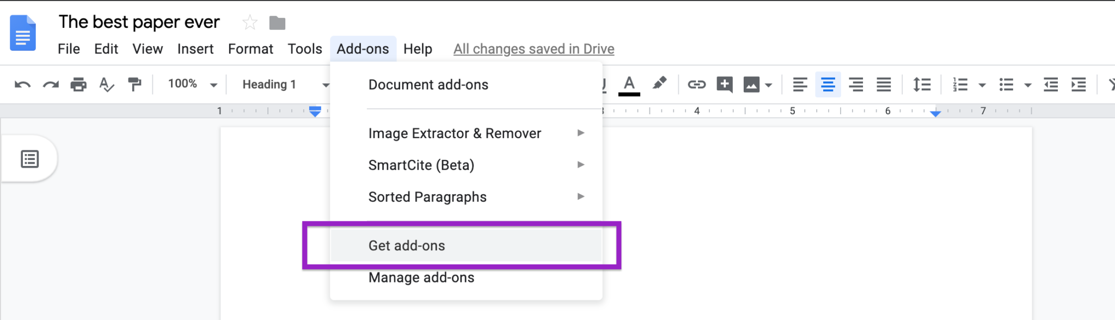Open Sorted Paragraphs add-on entry
This screenshot has width=1115, height=320.
466,197
